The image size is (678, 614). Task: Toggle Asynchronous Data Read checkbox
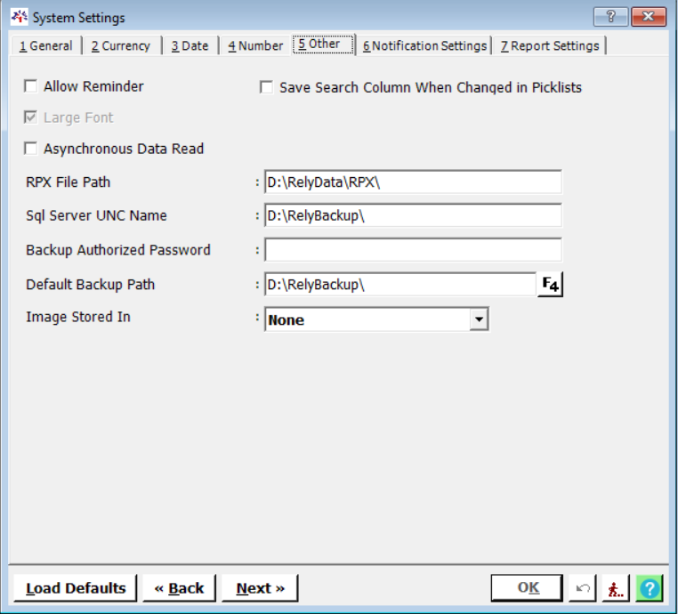pos(31,149)
